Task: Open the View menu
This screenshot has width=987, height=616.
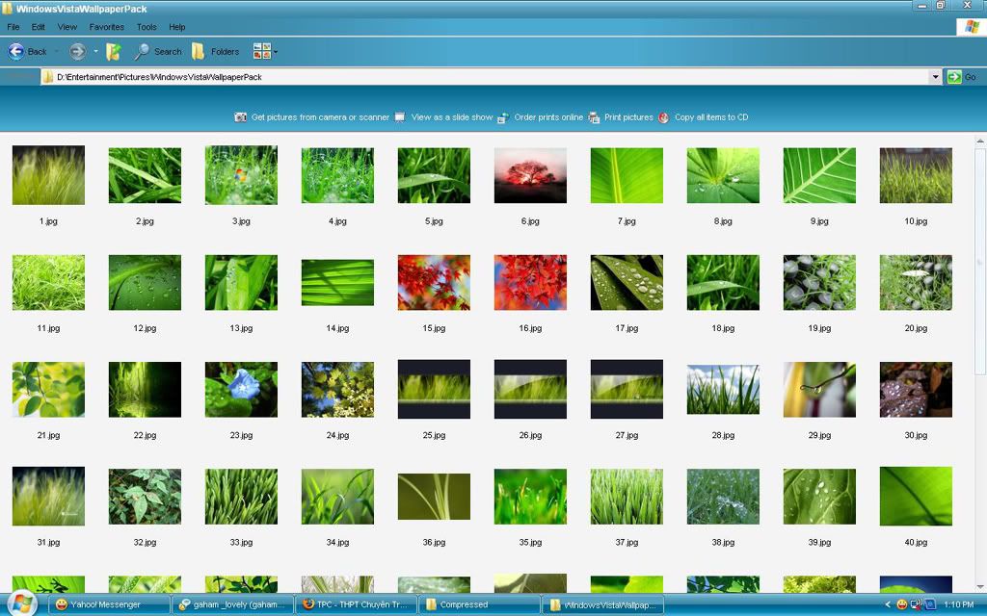Action: 67,27
